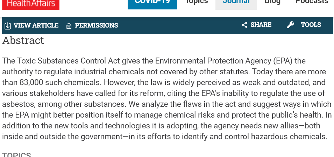Click the Tools wrench icon
This screenshot has width=334, height=157.
pyautogui.click(x=290, y=25)
